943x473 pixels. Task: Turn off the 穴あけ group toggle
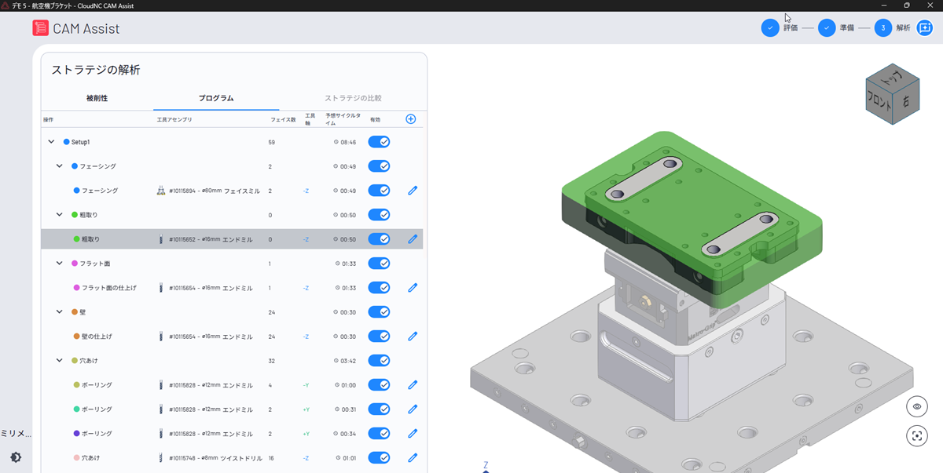(379, 361)
